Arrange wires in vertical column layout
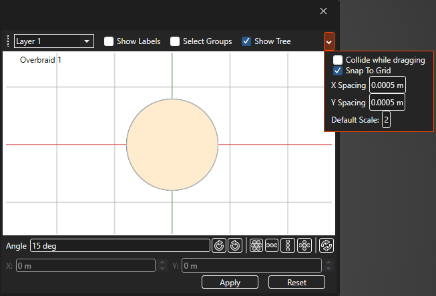Viewport: 436px width, 296px height. tap(288, 245)
